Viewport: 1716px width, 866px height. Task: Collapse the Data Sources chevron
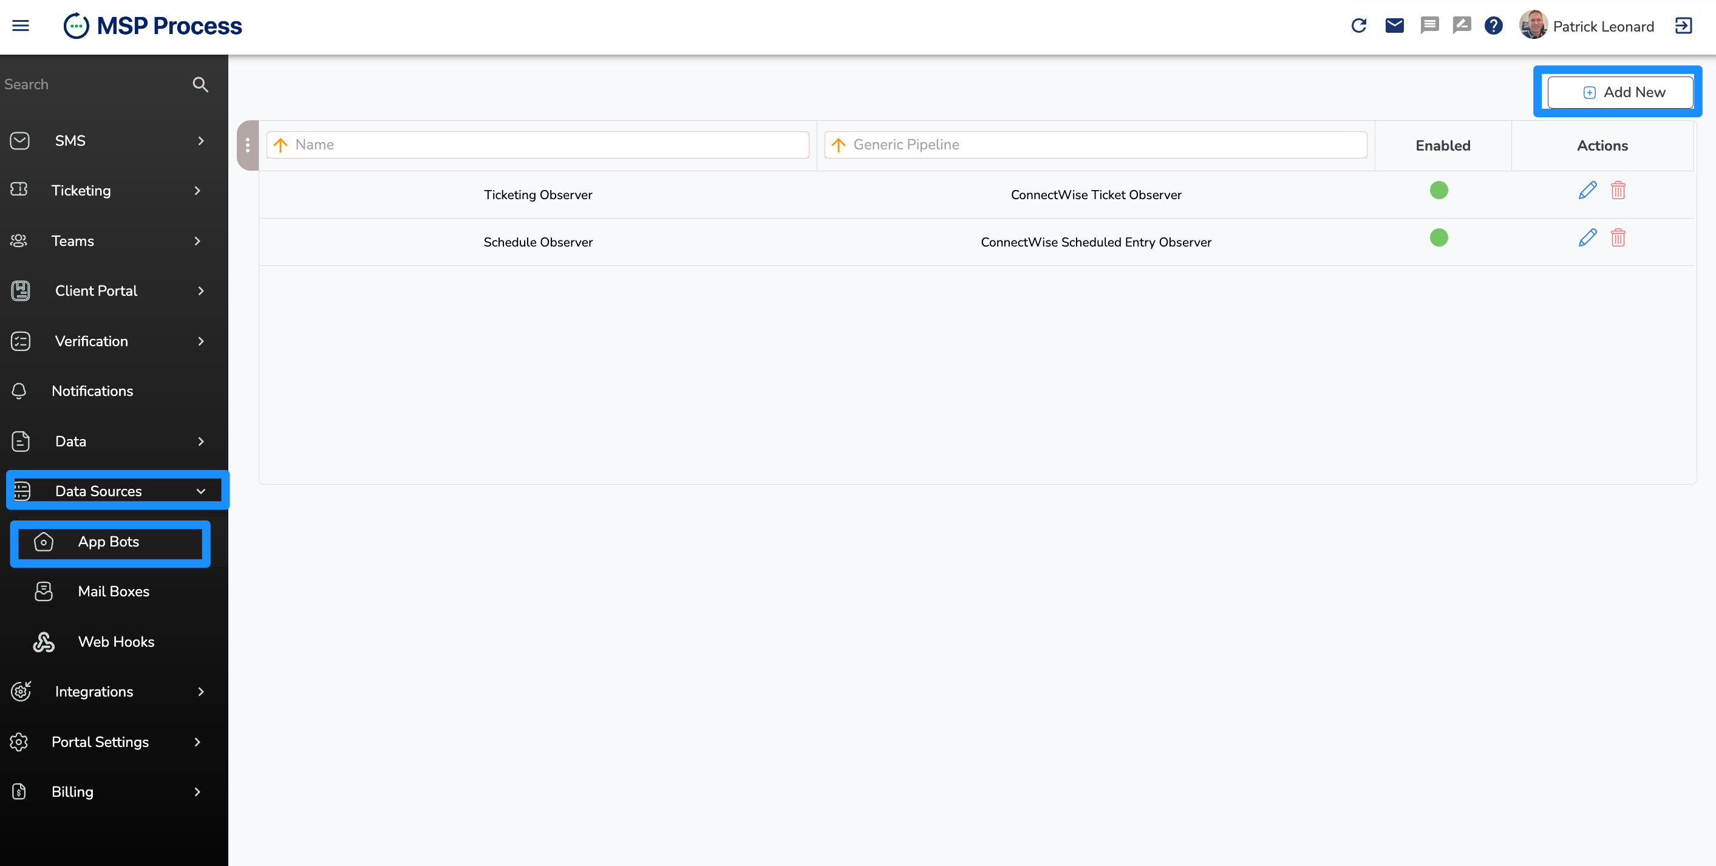[200, 491]
